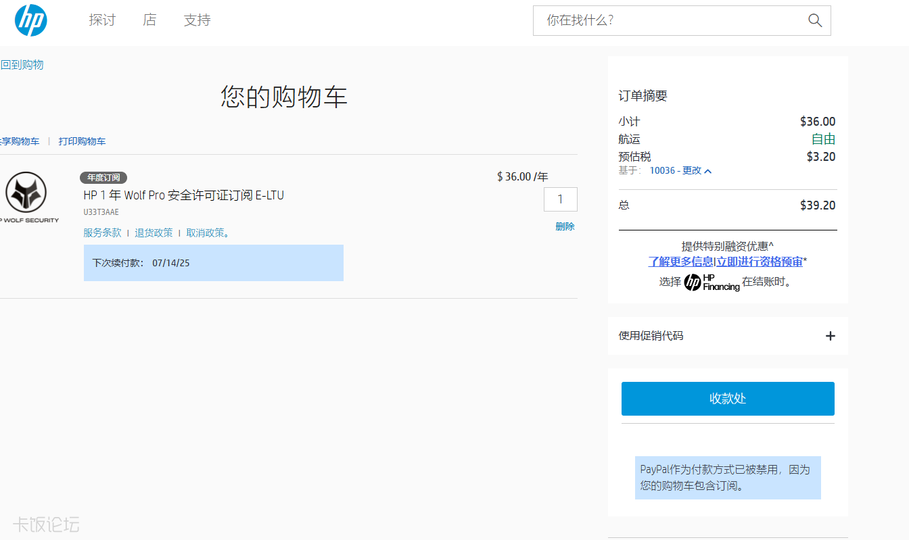
Task: Click the 更改 zip code chevron
Action: tap(708, 171)
